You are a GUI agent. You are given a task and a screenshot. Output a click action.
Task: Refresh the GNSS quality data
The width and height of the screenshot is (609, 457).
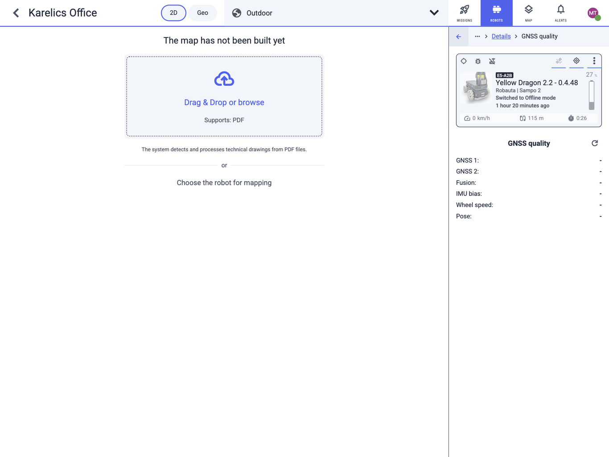(x=595, y=143)
